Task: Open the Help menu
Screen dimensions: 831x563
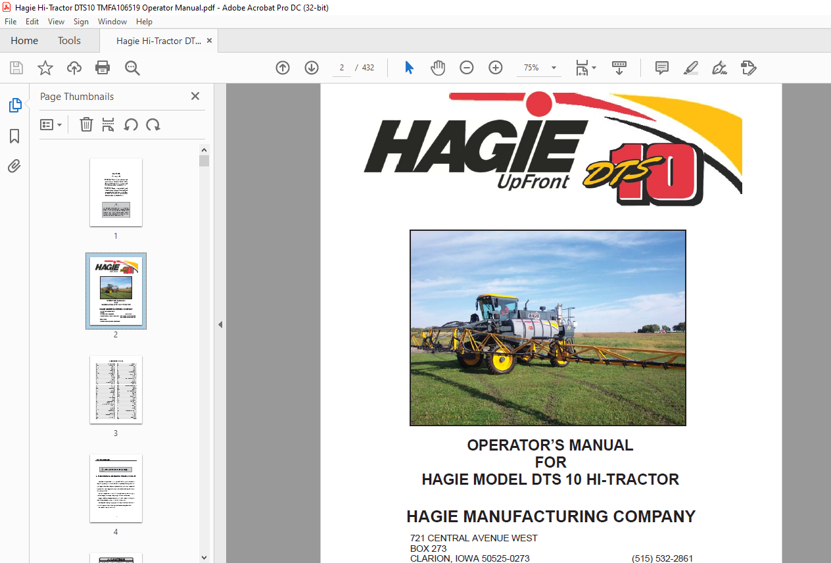Action: (x=144, y=22)
